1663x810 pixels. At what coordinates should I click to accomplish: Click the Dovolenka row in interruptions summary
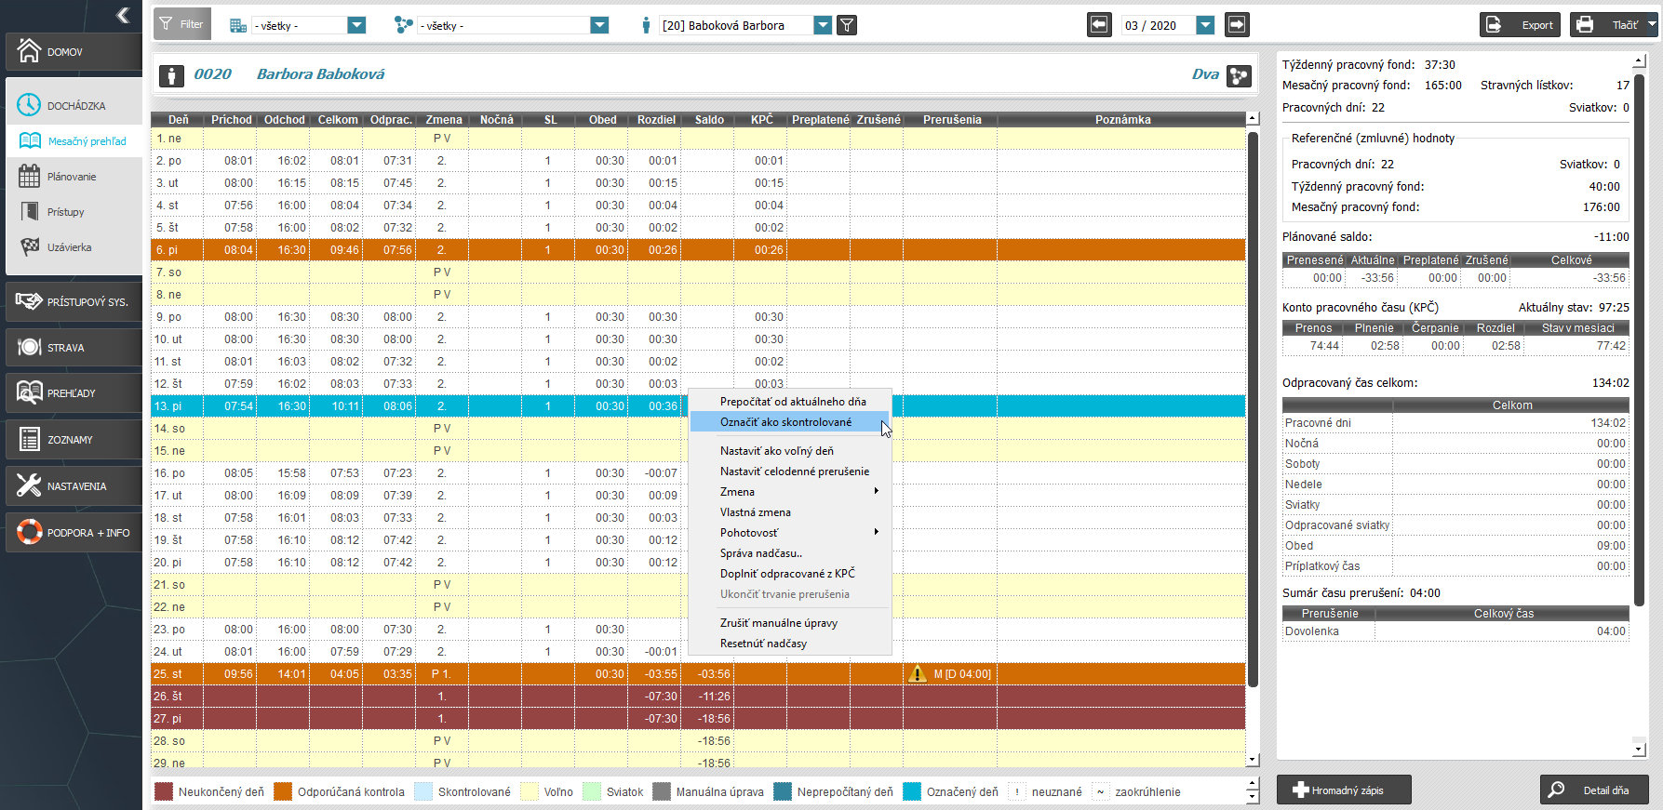click(x=1455, y=631)
